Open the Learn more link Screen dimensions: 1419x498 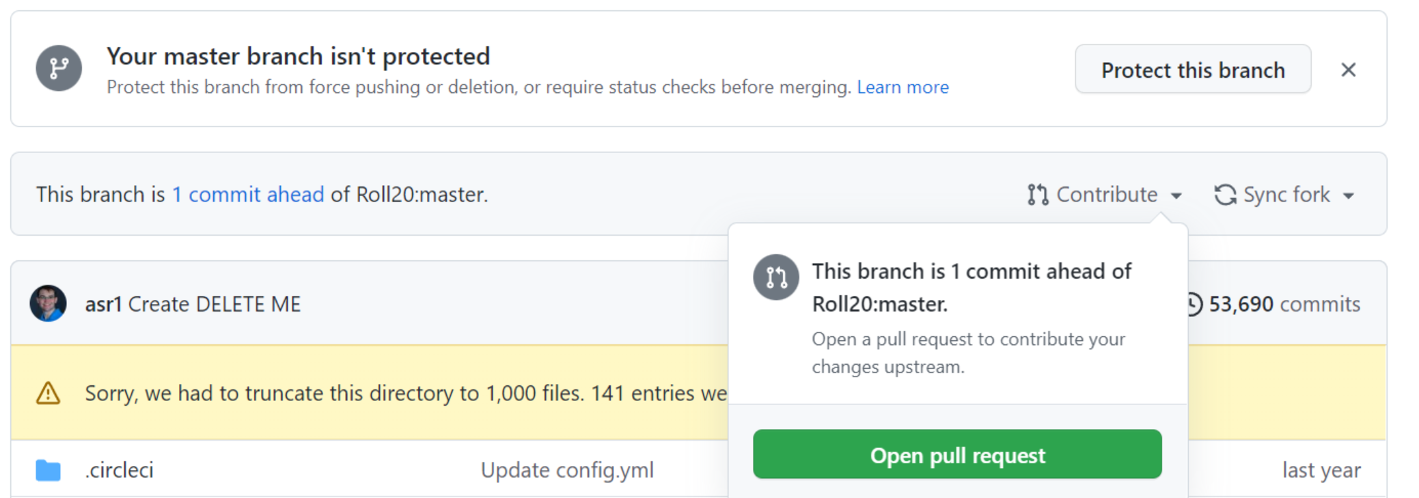[903, 87]
